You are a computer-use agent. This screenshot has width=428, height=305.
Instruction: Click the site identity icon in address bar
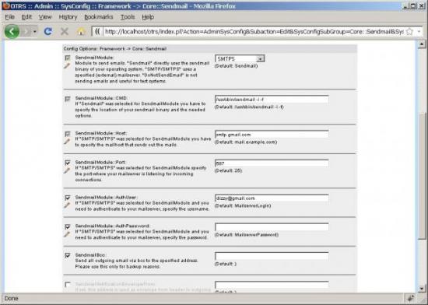point(97,32)
